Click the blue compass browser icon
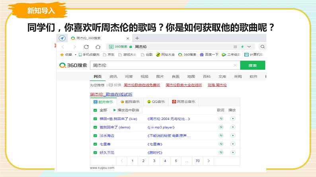This screenshot has width=316, height=177. (x=62, y=38)
